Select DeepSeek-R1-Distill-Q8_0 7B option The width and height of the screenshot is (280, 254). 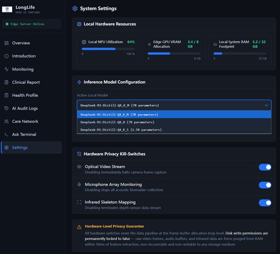[174, 122]
